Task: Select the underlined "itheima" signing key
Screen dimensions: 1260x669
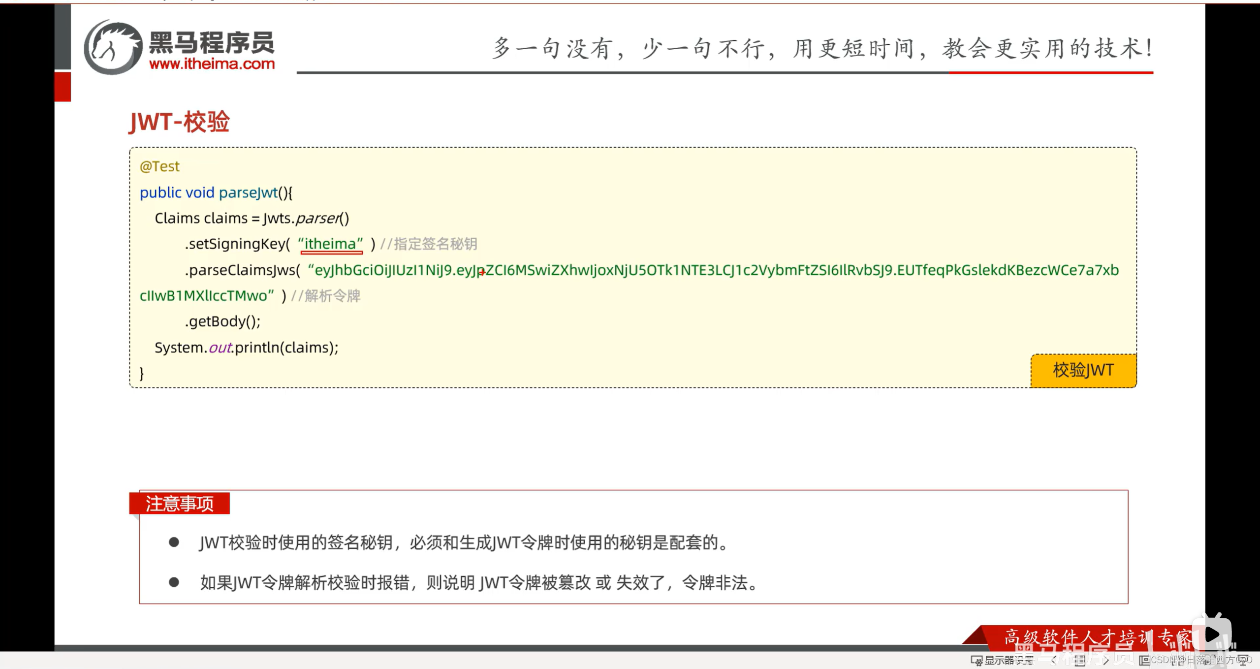Action: [x=331, y=244]
